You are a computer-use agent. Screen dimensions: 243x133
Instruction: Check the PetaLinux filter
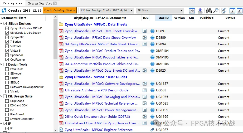7,69
